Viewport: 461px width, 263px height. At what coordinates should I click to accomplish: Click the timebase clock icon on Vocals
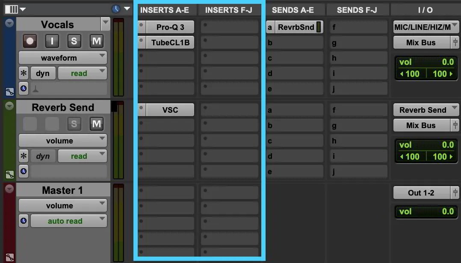24,89
